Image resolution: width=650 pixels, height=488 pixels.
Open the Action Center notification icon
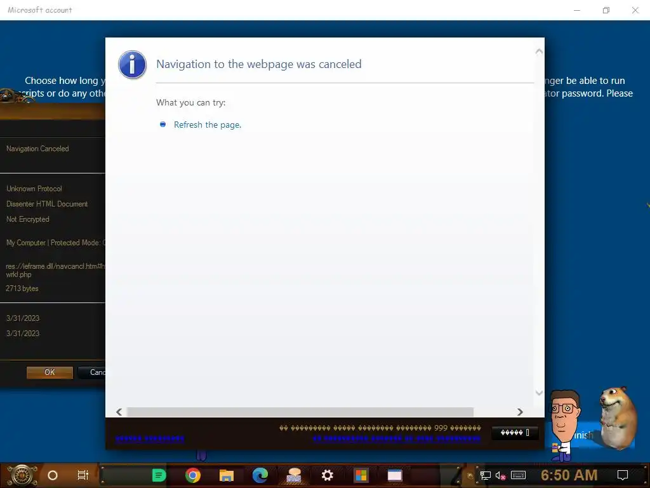click(623, 475)
